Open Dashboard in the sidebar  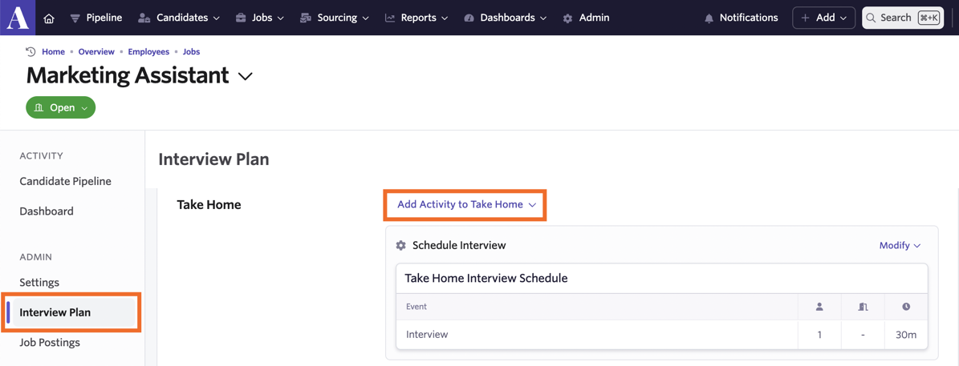click(x=47, y=211)
